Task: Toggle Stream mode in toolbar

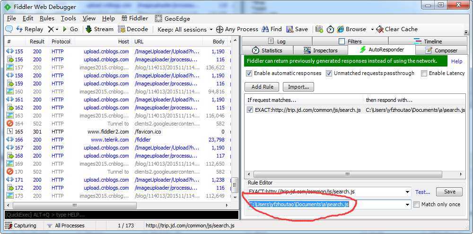Action: click(x=99, y=29)
